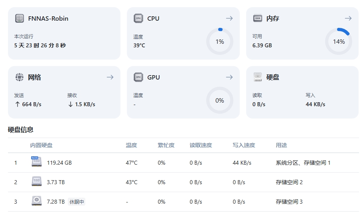Click the CPU chip icon
Screen dimensions: 363x212
click(x=138, y=18)
